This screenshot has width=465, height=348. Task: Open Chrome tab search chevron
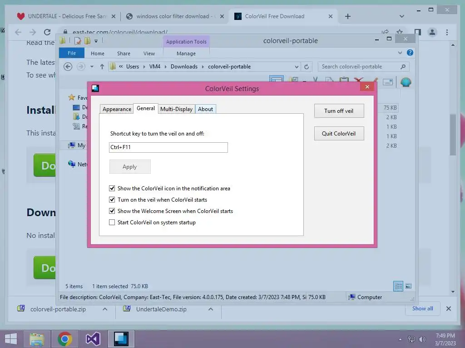tap(402, 16)
